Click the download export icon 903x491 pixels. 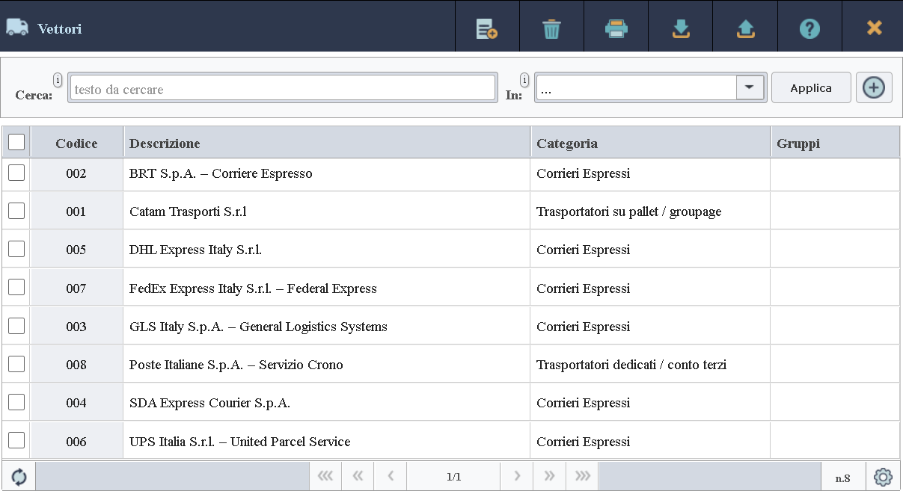680,28
